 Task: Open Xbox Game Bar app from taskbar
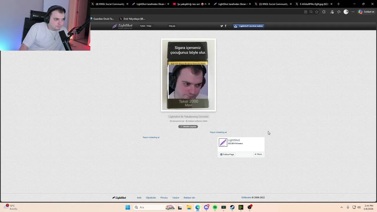tap(224, 207)
